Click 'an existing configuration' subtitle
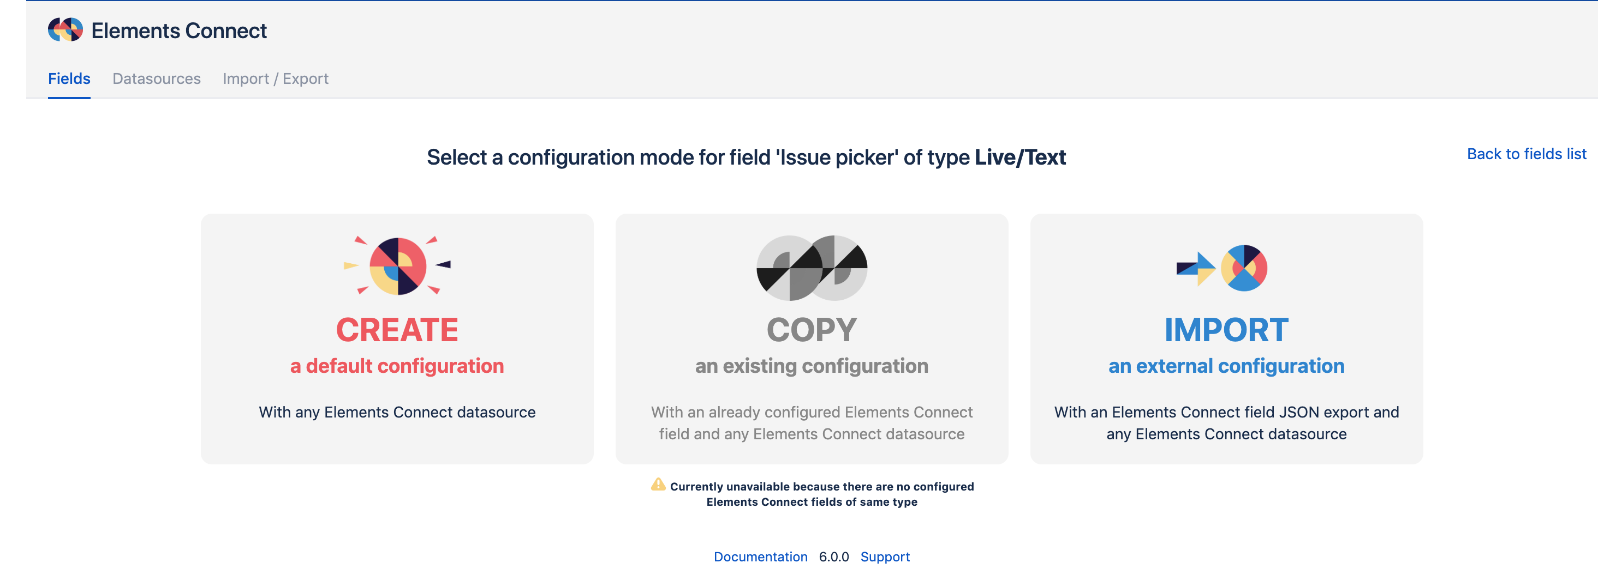The height and width of the screenshot is (581, 1598). point(812,366)
